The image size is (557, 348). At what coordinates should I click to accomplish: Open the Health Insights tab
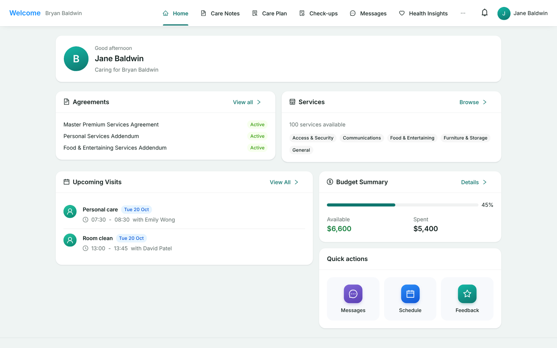coord(423,13)
